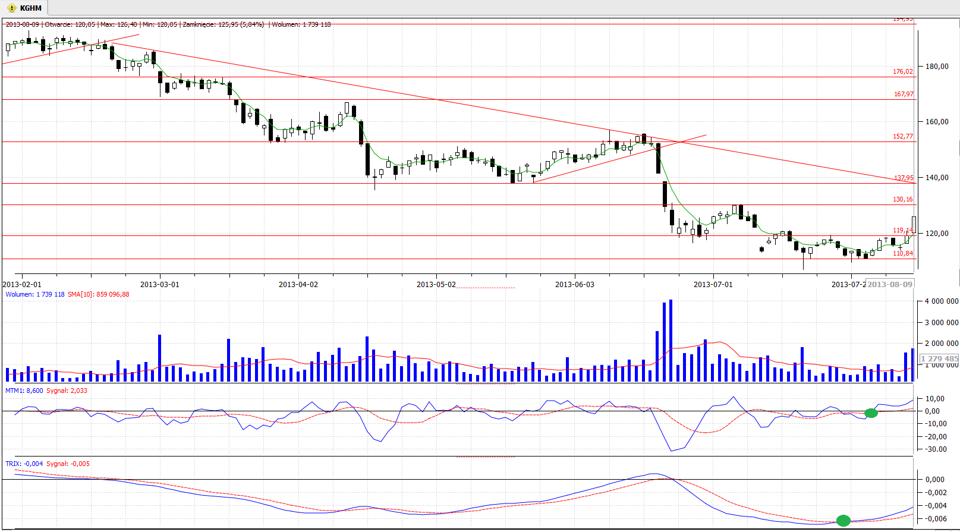Click the SMA[10]: 859 096,88 label
Viewport: 960px width, 532px height.
pos(99,294)
